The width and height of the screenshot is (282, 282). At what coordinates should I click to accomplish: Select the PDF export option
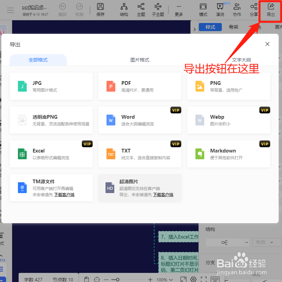pos(140,86)
